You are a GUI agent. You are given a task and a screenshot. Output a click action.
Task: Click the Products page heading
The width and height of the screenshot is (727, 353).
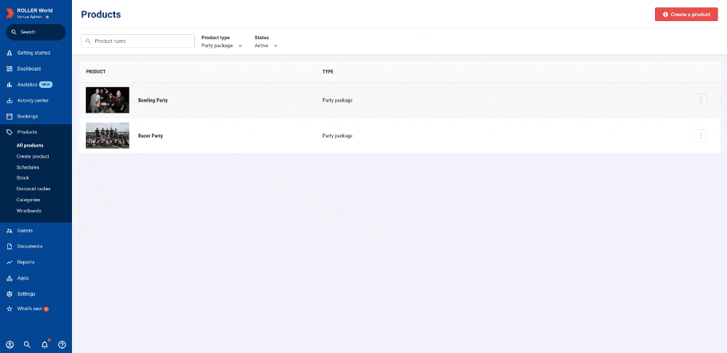[101, 15]
